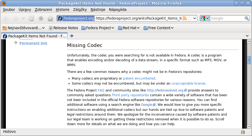The width and height of the screenshot is (252, 136).
Task: Open the Nástroje menu
Action: (98, 10)
